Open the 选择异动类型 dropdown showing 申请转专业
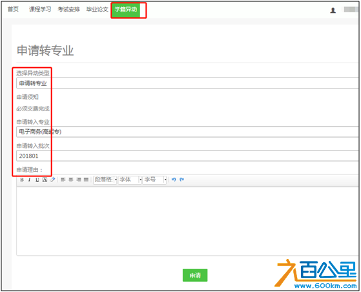Screen dimensions: 361x292 pos(187,83)
